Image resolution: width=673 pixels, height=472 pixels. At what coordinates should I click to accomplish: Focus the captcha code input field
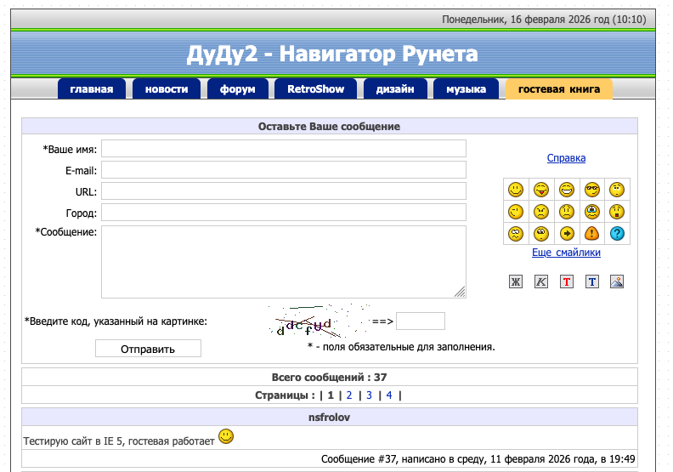point(420,321)
